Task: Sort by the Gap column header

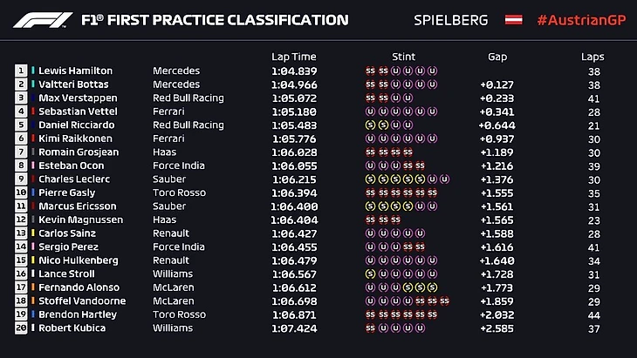Action: click(x=497, y=57)
